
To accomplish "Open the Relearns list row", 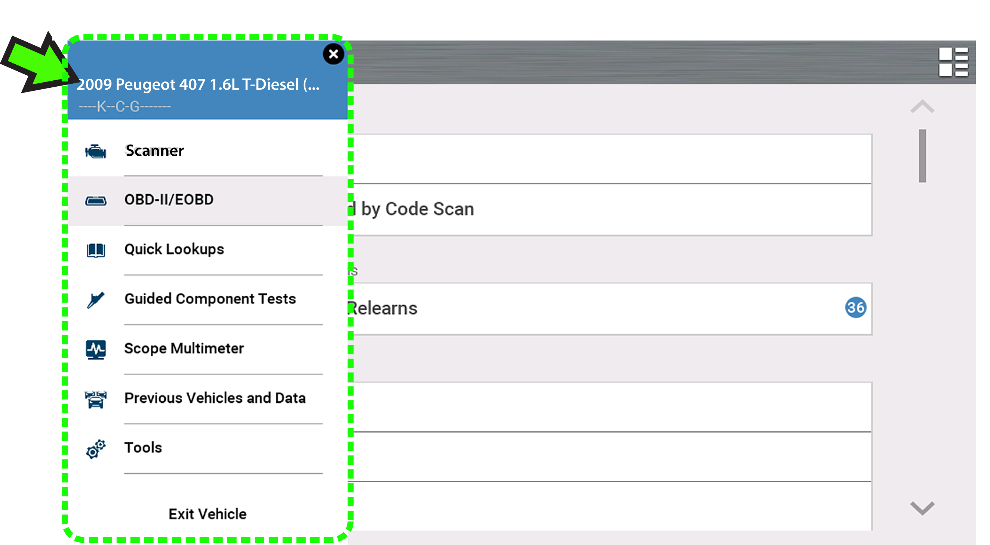I will point(577,309).
